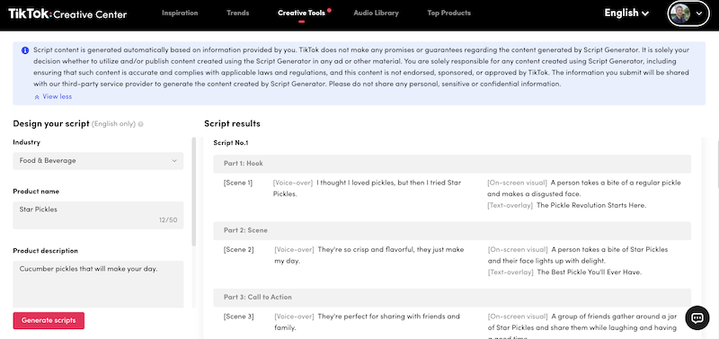Click the Part 2: Scene section header
The height and width of the screenshot is (339, 719).
coord(452,231)
